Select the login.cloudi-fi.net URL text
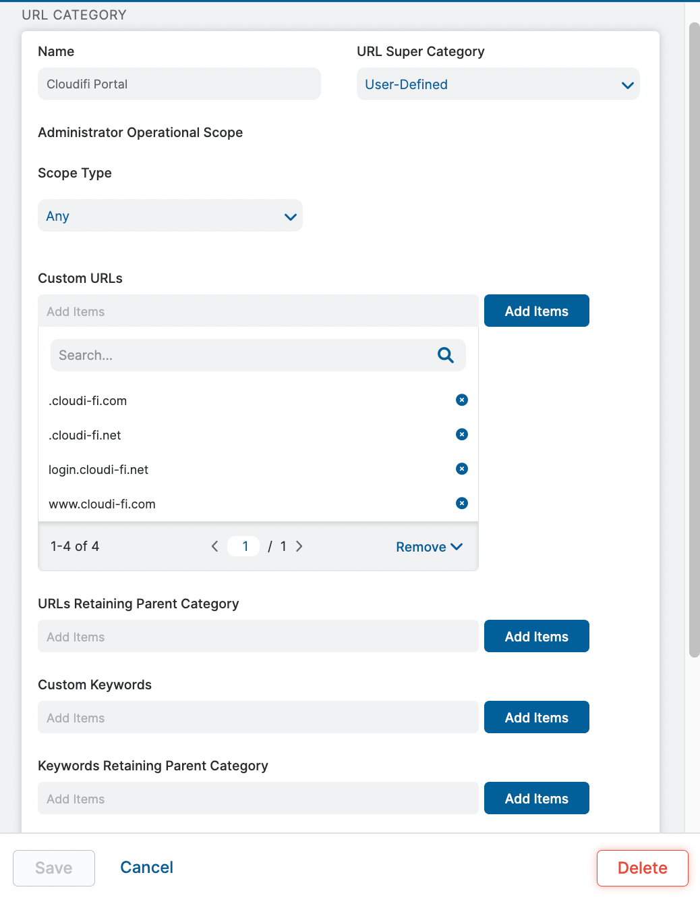 pos(98,470)
